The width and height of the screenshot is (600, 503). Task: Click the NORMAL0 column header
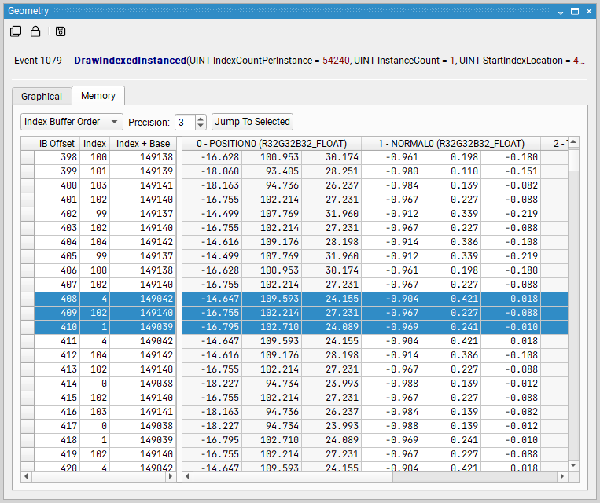tap(451, 144)
